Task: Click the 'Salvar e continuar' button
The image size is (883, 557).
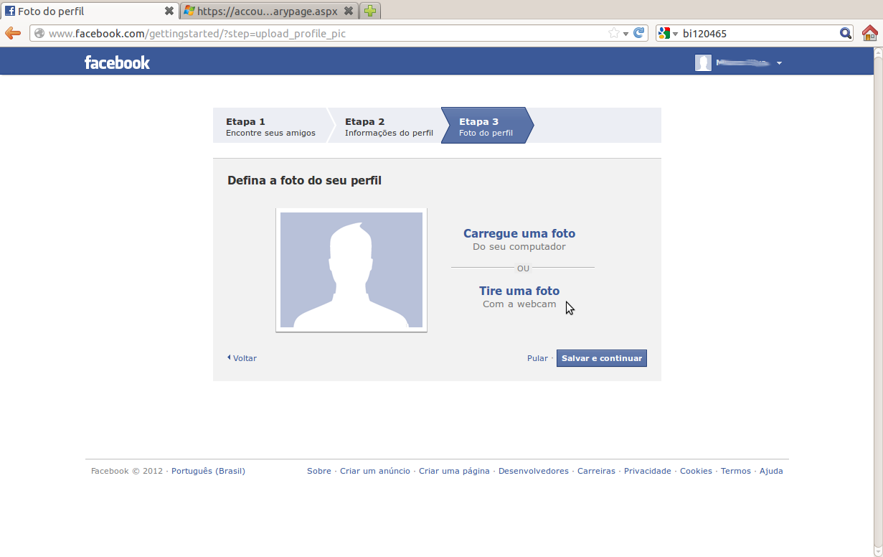Action: coord(602,358)
